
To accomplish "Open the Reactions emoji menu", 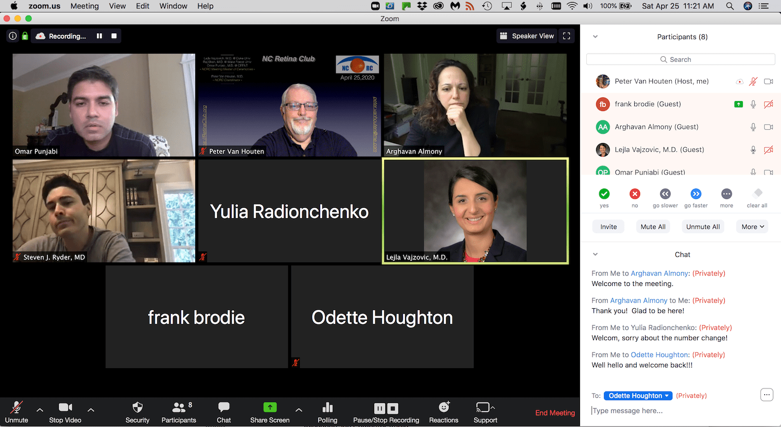I will pos(444,407).
